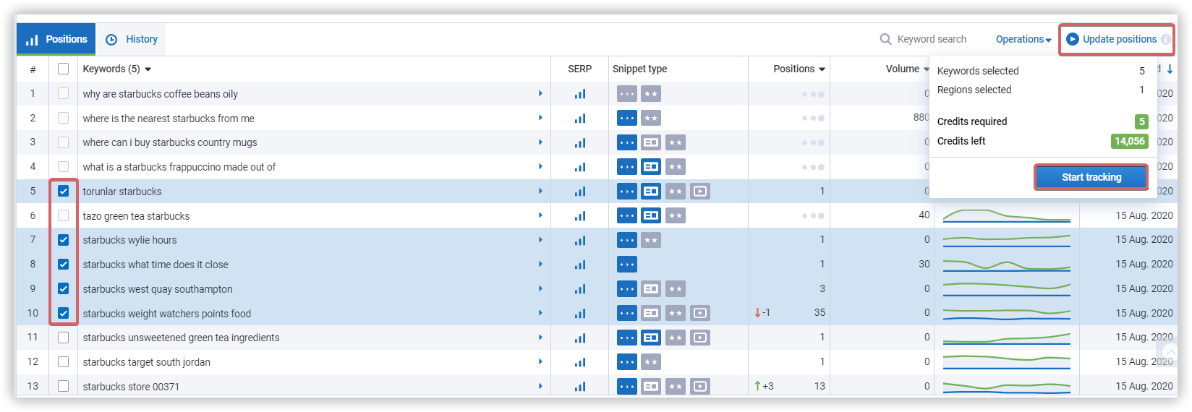Expand arrow for 'starbucks target south jordan' row

point(540,362)
